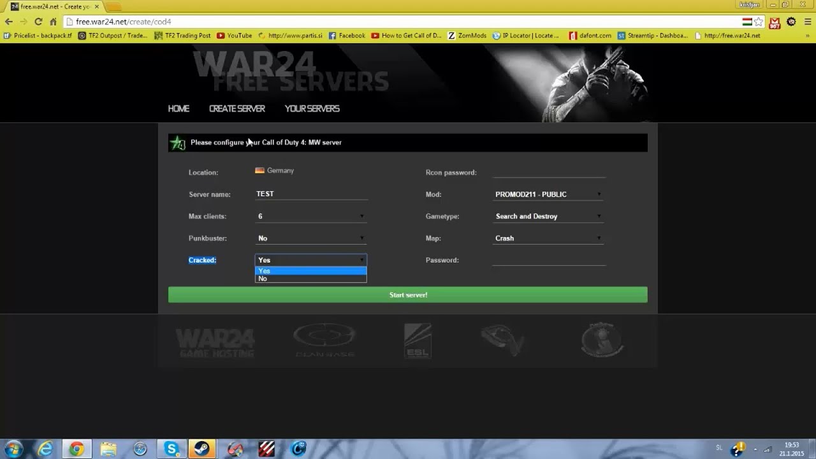Click the Start server! button

coord(408,295)
